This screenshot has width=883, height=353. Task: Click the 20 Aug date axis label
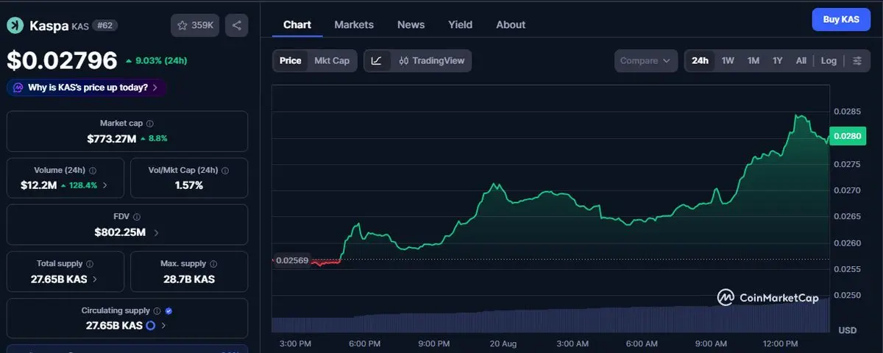[x=504, y=343]
